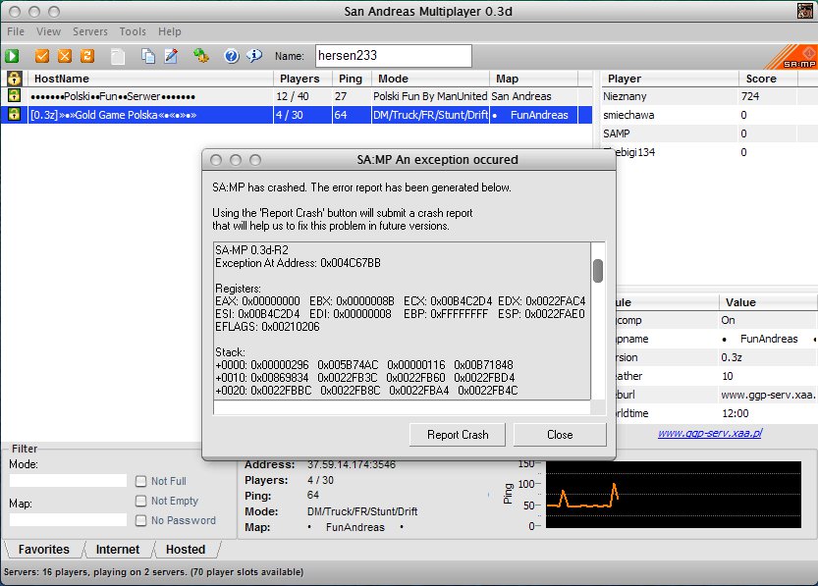Click the blank page icon in toolbar
818x586 pixels.
(x=118, y=56)
